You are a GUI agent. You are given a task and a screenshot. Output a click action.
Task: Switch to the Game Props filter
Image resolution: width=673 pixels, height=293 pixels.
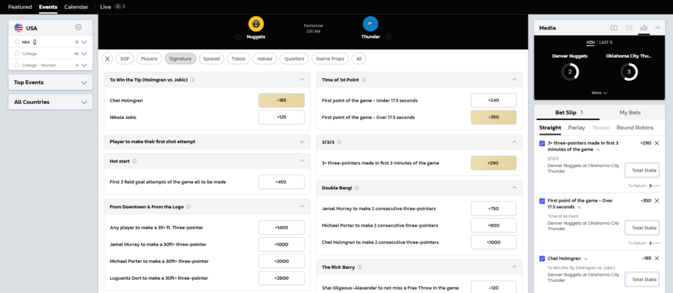coord(330,58)
